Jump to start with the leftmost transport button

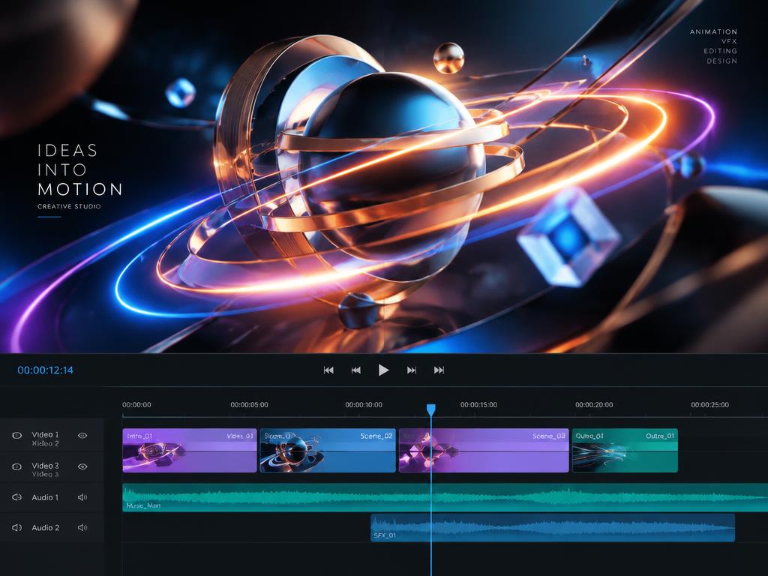(328, 370)
